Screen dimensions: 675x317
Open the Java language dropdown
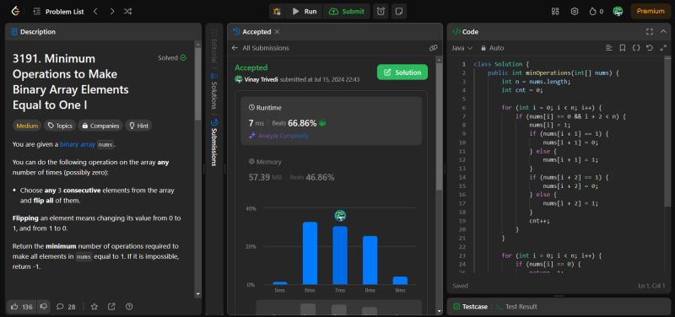(462, 48)
